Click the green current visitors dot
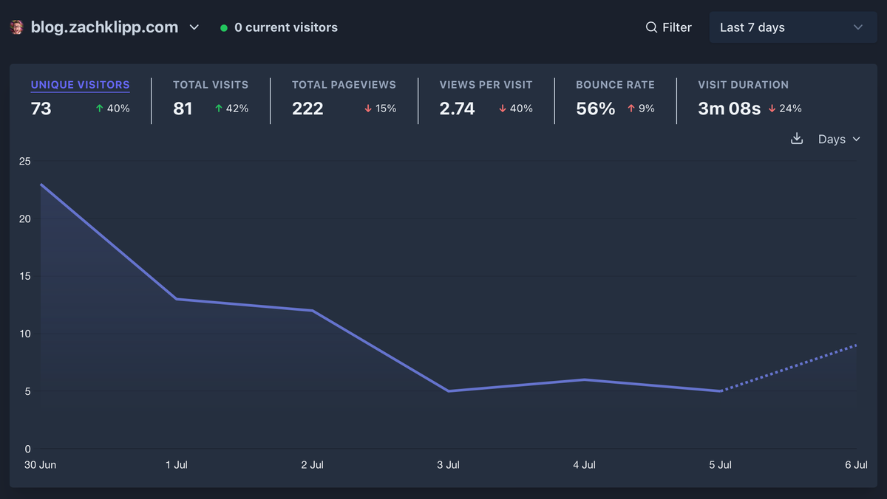 coord(222,27)
